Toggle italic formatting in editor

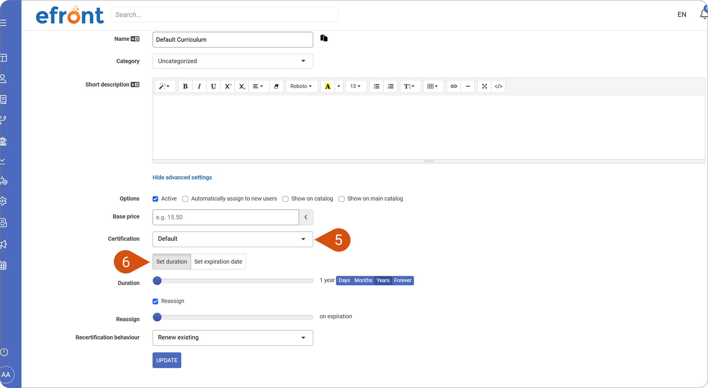coord(199,86)
